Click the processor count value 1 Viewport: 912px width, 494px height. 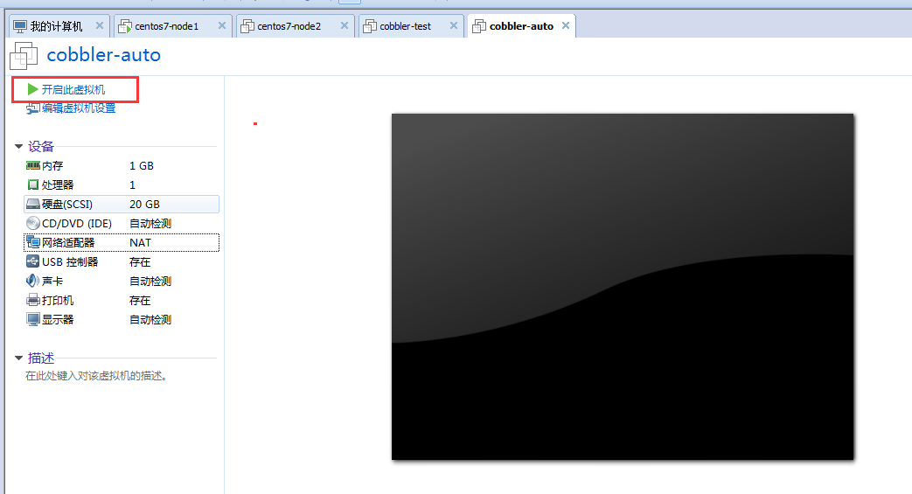pos(132,185)
